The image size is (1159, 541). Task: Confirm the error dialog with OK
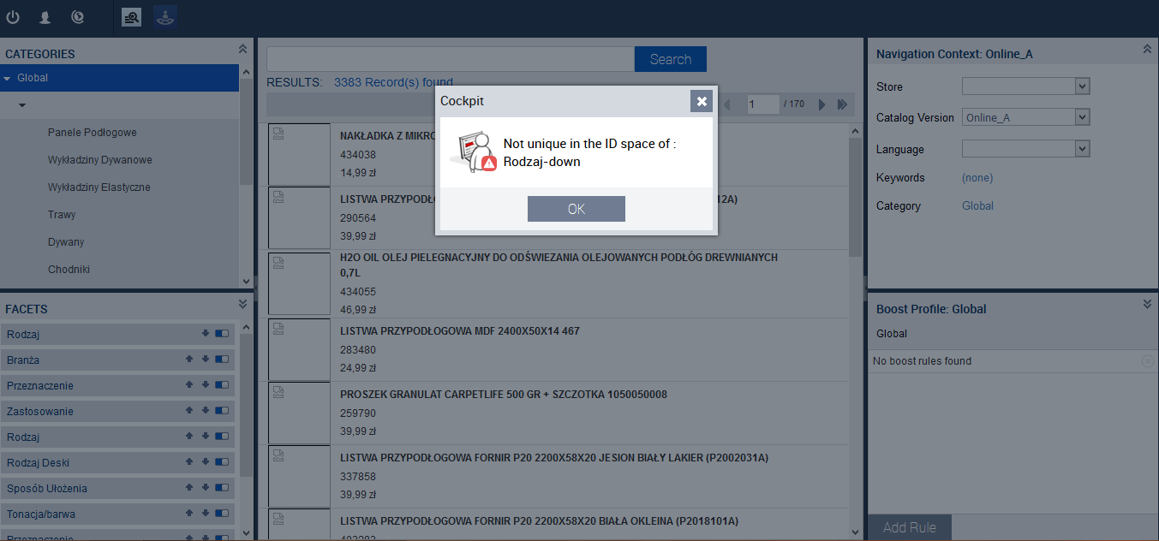tap(577, 209)
